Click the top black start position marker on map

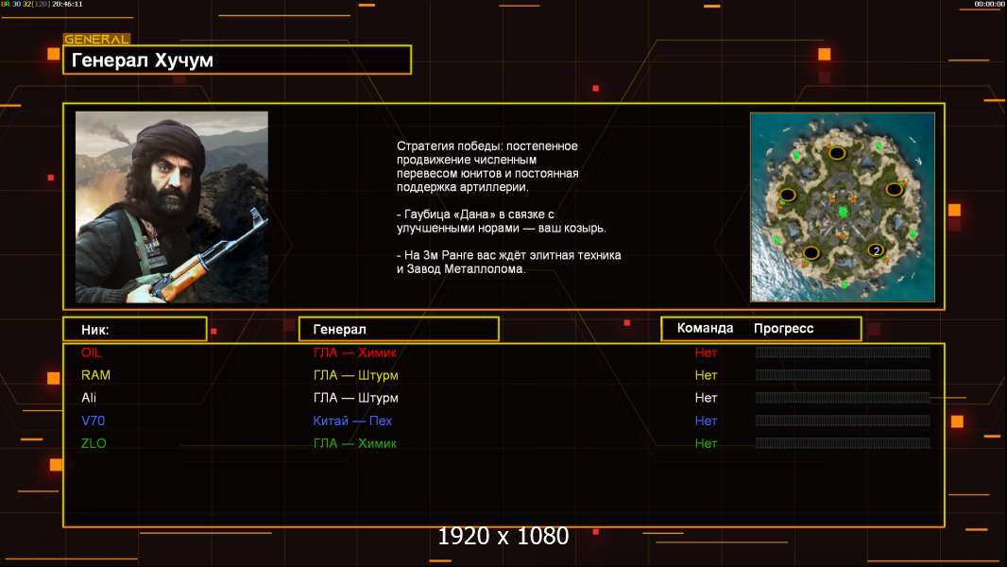pos(836,153)
